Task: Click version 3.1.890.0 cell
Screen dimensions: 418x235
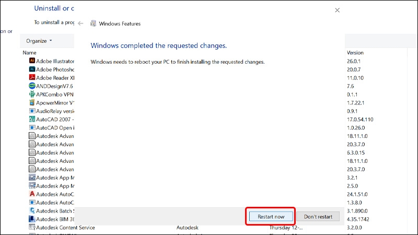Action: click(x=357, y=211)
